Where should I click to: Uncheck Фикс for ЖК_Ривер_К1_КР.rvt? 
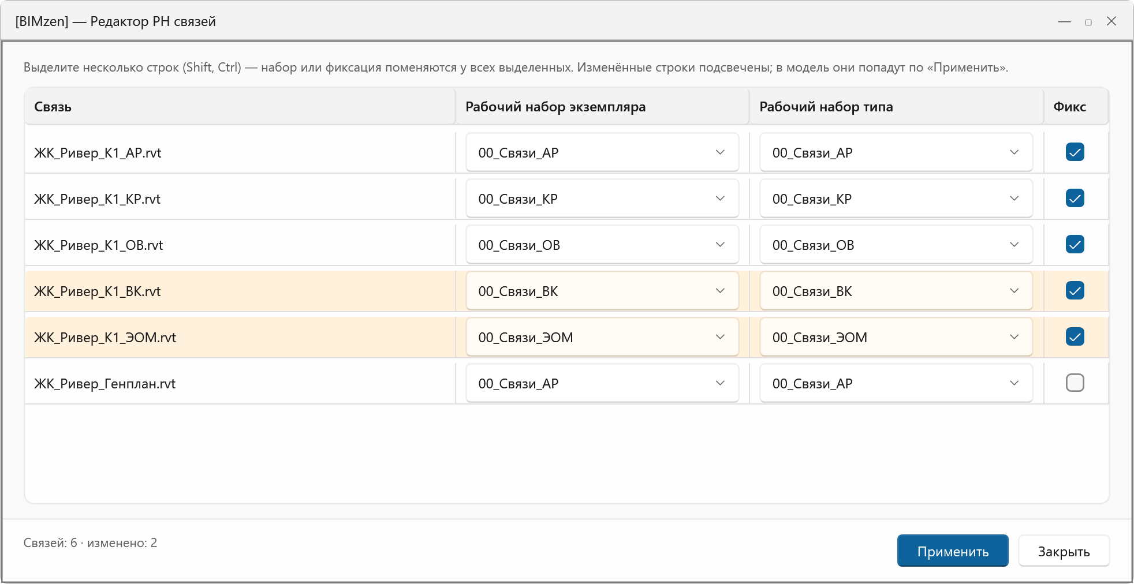pyautogui.click(x=1075, y=199)
